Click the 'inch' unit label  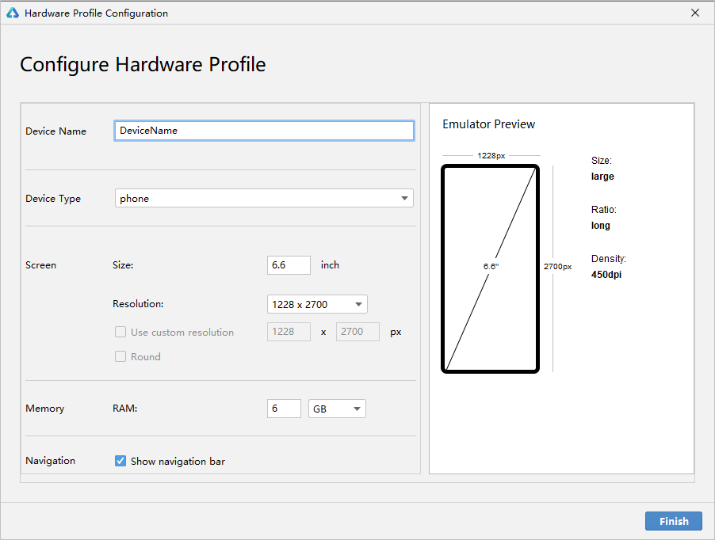330,265
